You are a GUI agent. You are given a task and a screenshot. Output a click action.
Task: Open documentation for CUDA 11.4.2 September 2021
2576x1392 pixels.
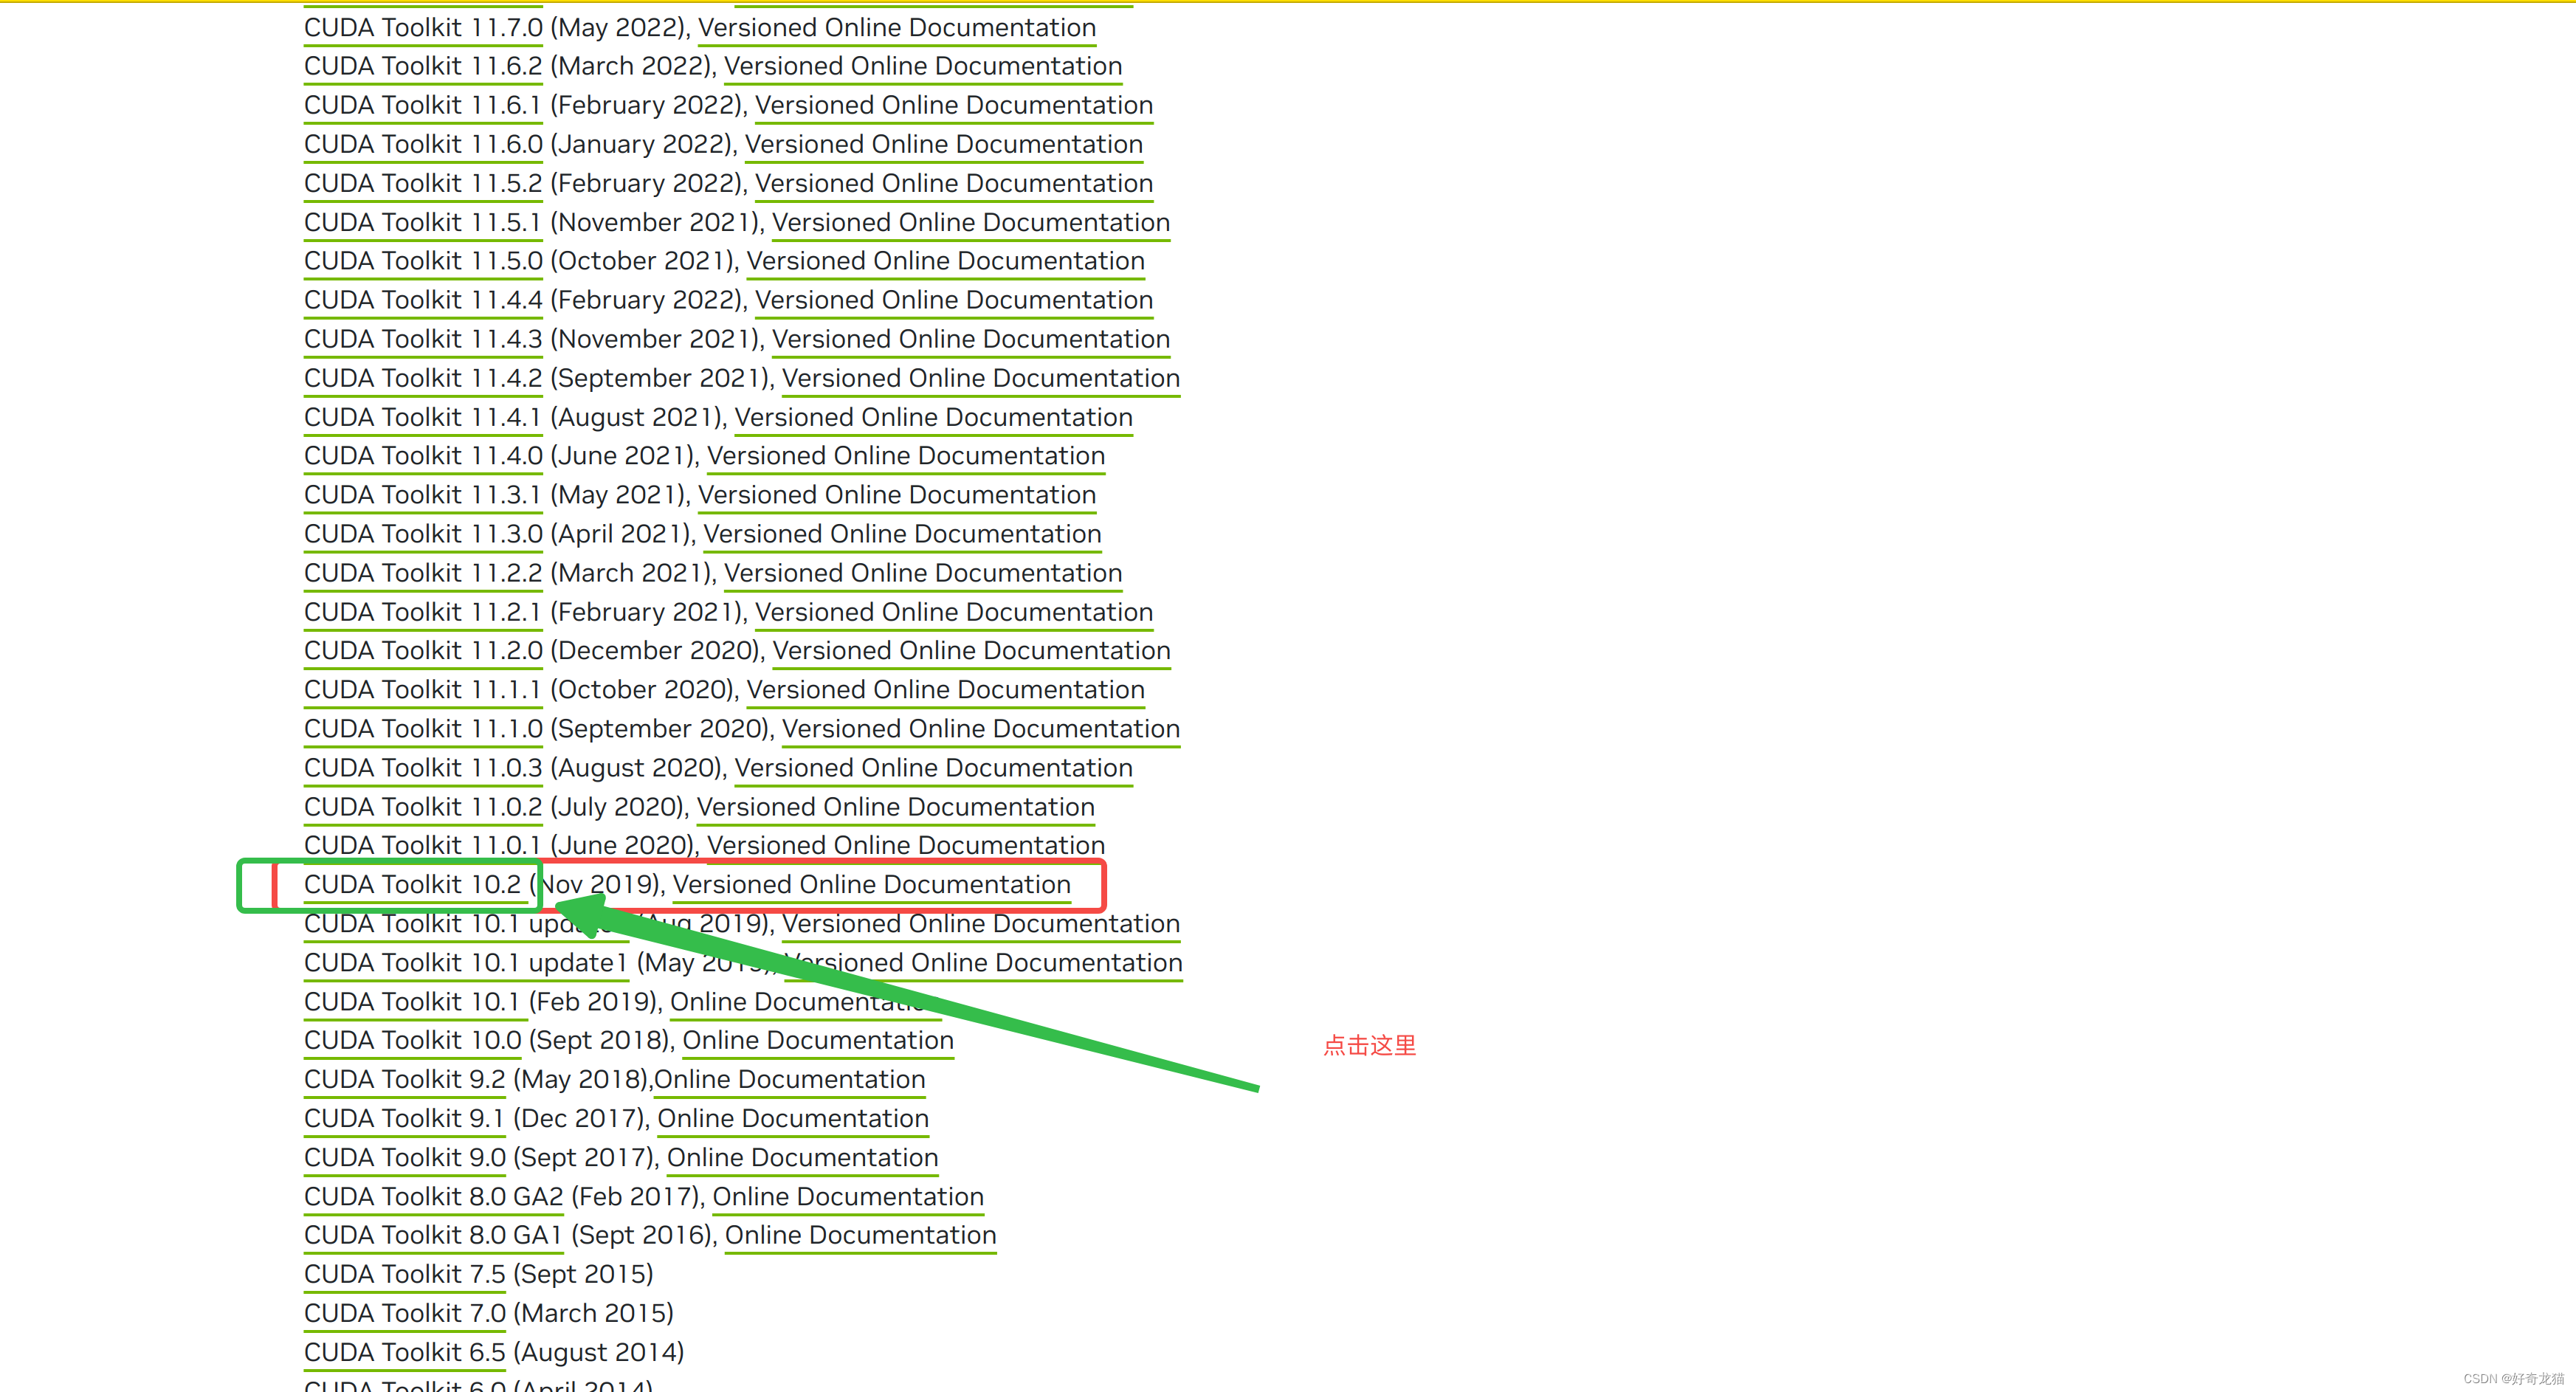pos(981,379)
